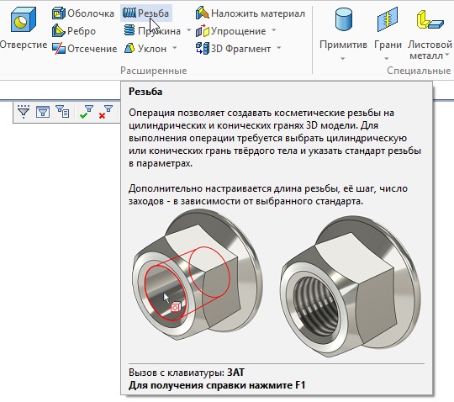454x402 pixels.
Task: Open the 3D Фрагмент dropdown arrow
Action: tap(278, 47)
